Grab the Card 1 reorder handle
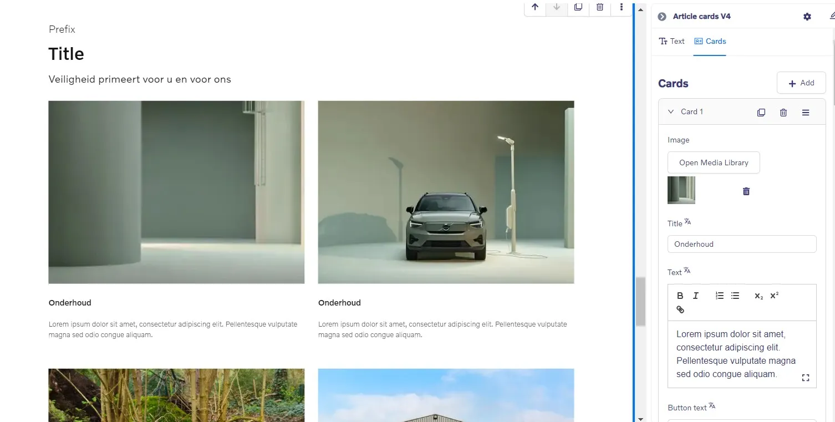The image size is (835, 422). coord(806,113)
